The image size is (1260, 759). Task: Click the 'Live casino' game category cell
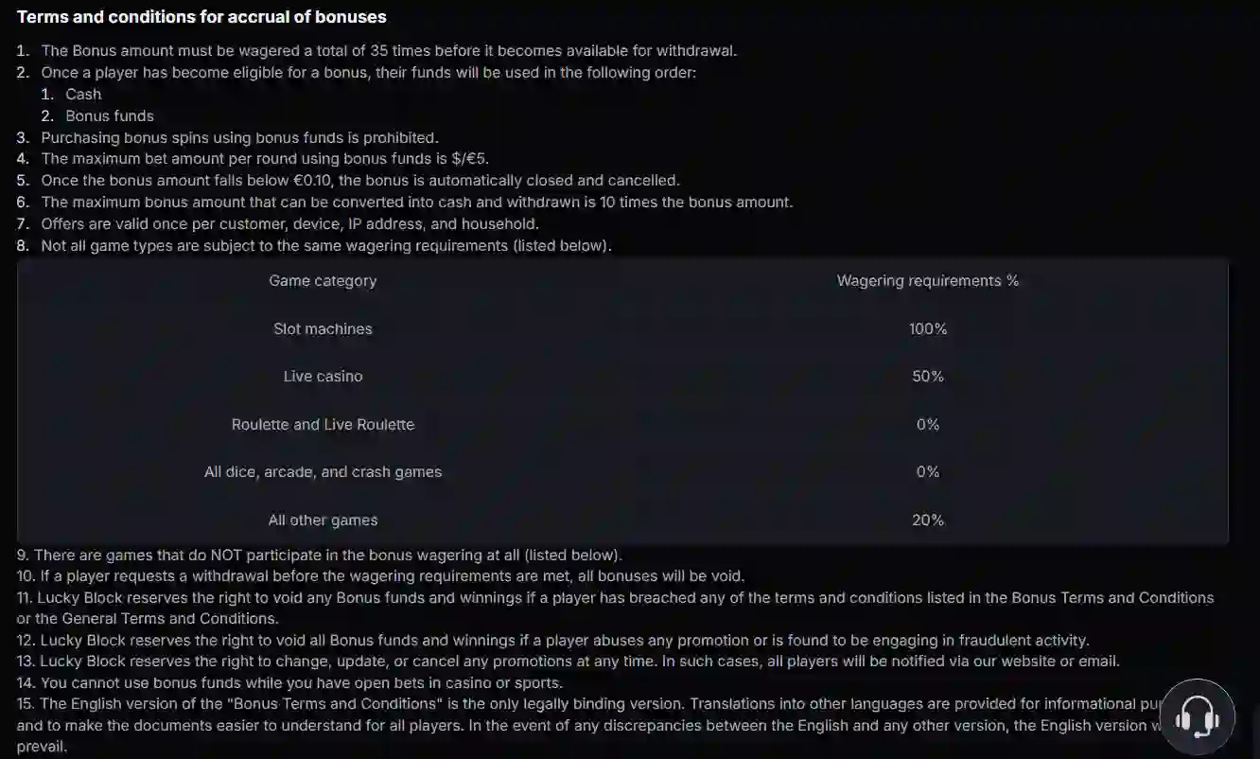323,376
